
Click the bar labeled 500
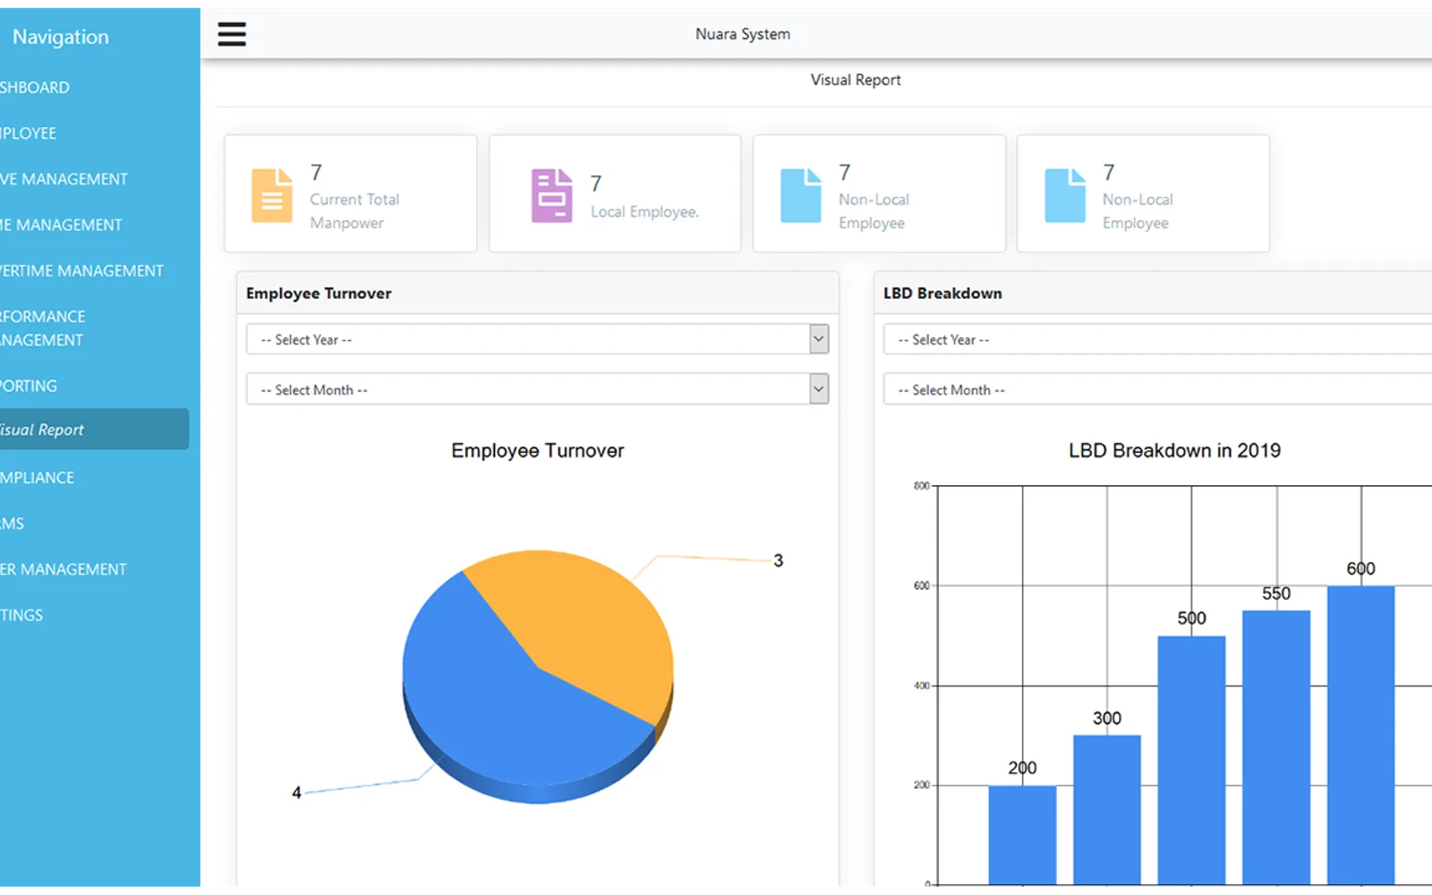(x=1191, y=761)
